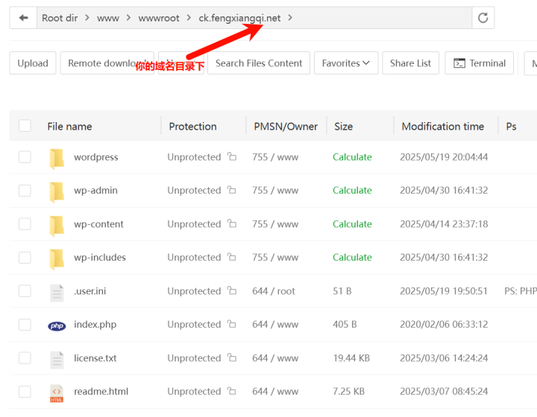Screen dimensions: 537x417
Task: Click permission 644 / root of .user.ini
Action: coord(273,291)
